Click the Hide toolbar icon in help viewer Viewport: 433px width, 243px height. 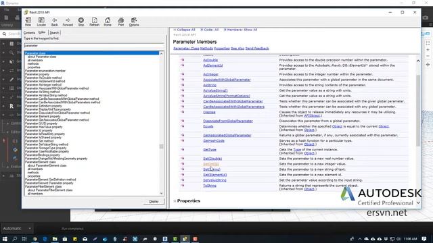[x=28, y=22]
